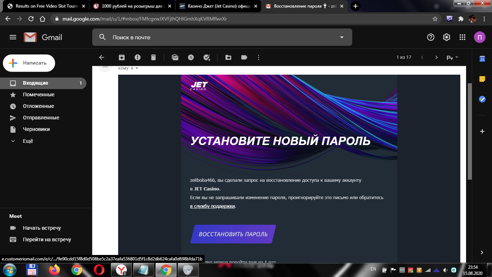Open the Google Keep side panel
The width and height of the screenshot is (492, 277).
tap(482, 79)
